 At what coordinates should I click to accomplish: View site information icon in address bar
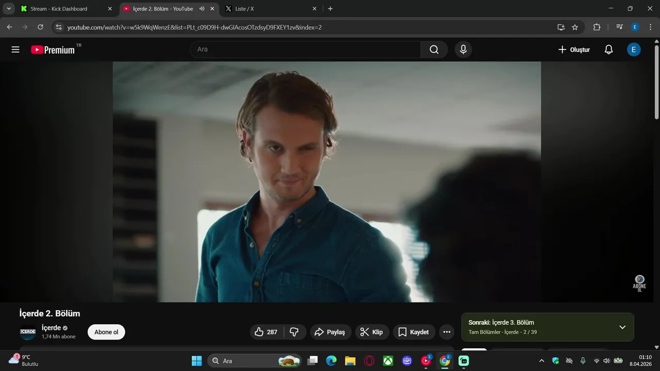58,27
